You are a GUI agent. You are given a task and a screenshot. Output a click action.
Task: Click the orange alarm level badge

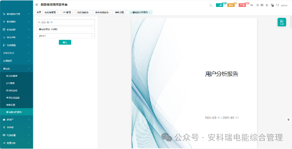pyautogui.click(x=231, y=5)
